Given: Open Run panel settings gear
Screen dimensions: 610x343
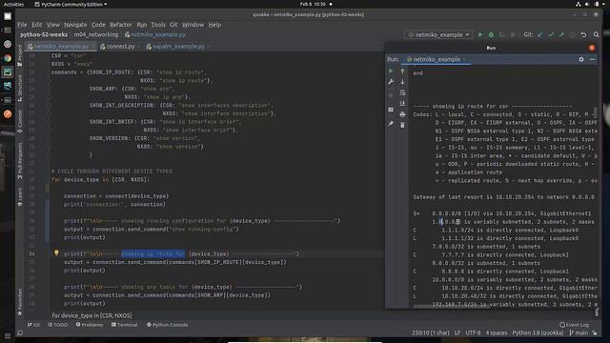Looking at the screenshot, I should (581, 59).
